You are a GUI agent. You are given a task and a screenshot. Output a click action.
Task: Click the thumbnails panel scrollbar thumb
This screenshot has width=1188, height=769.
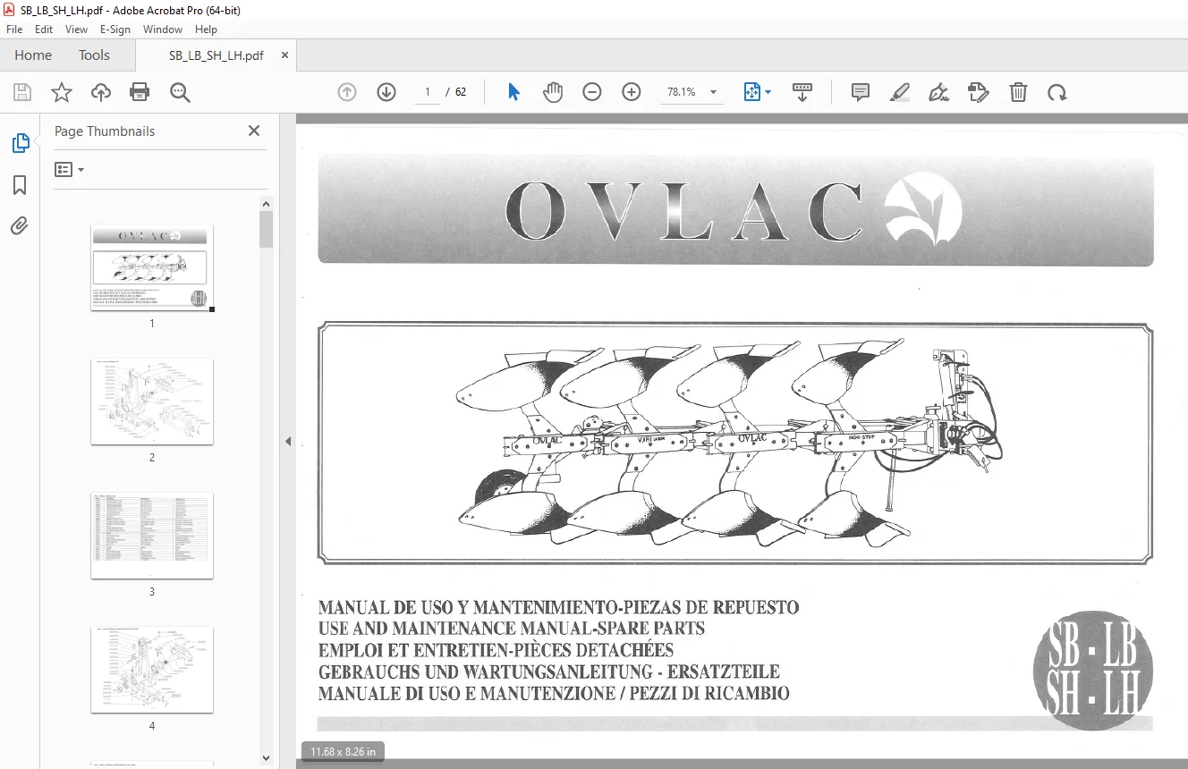266,229
